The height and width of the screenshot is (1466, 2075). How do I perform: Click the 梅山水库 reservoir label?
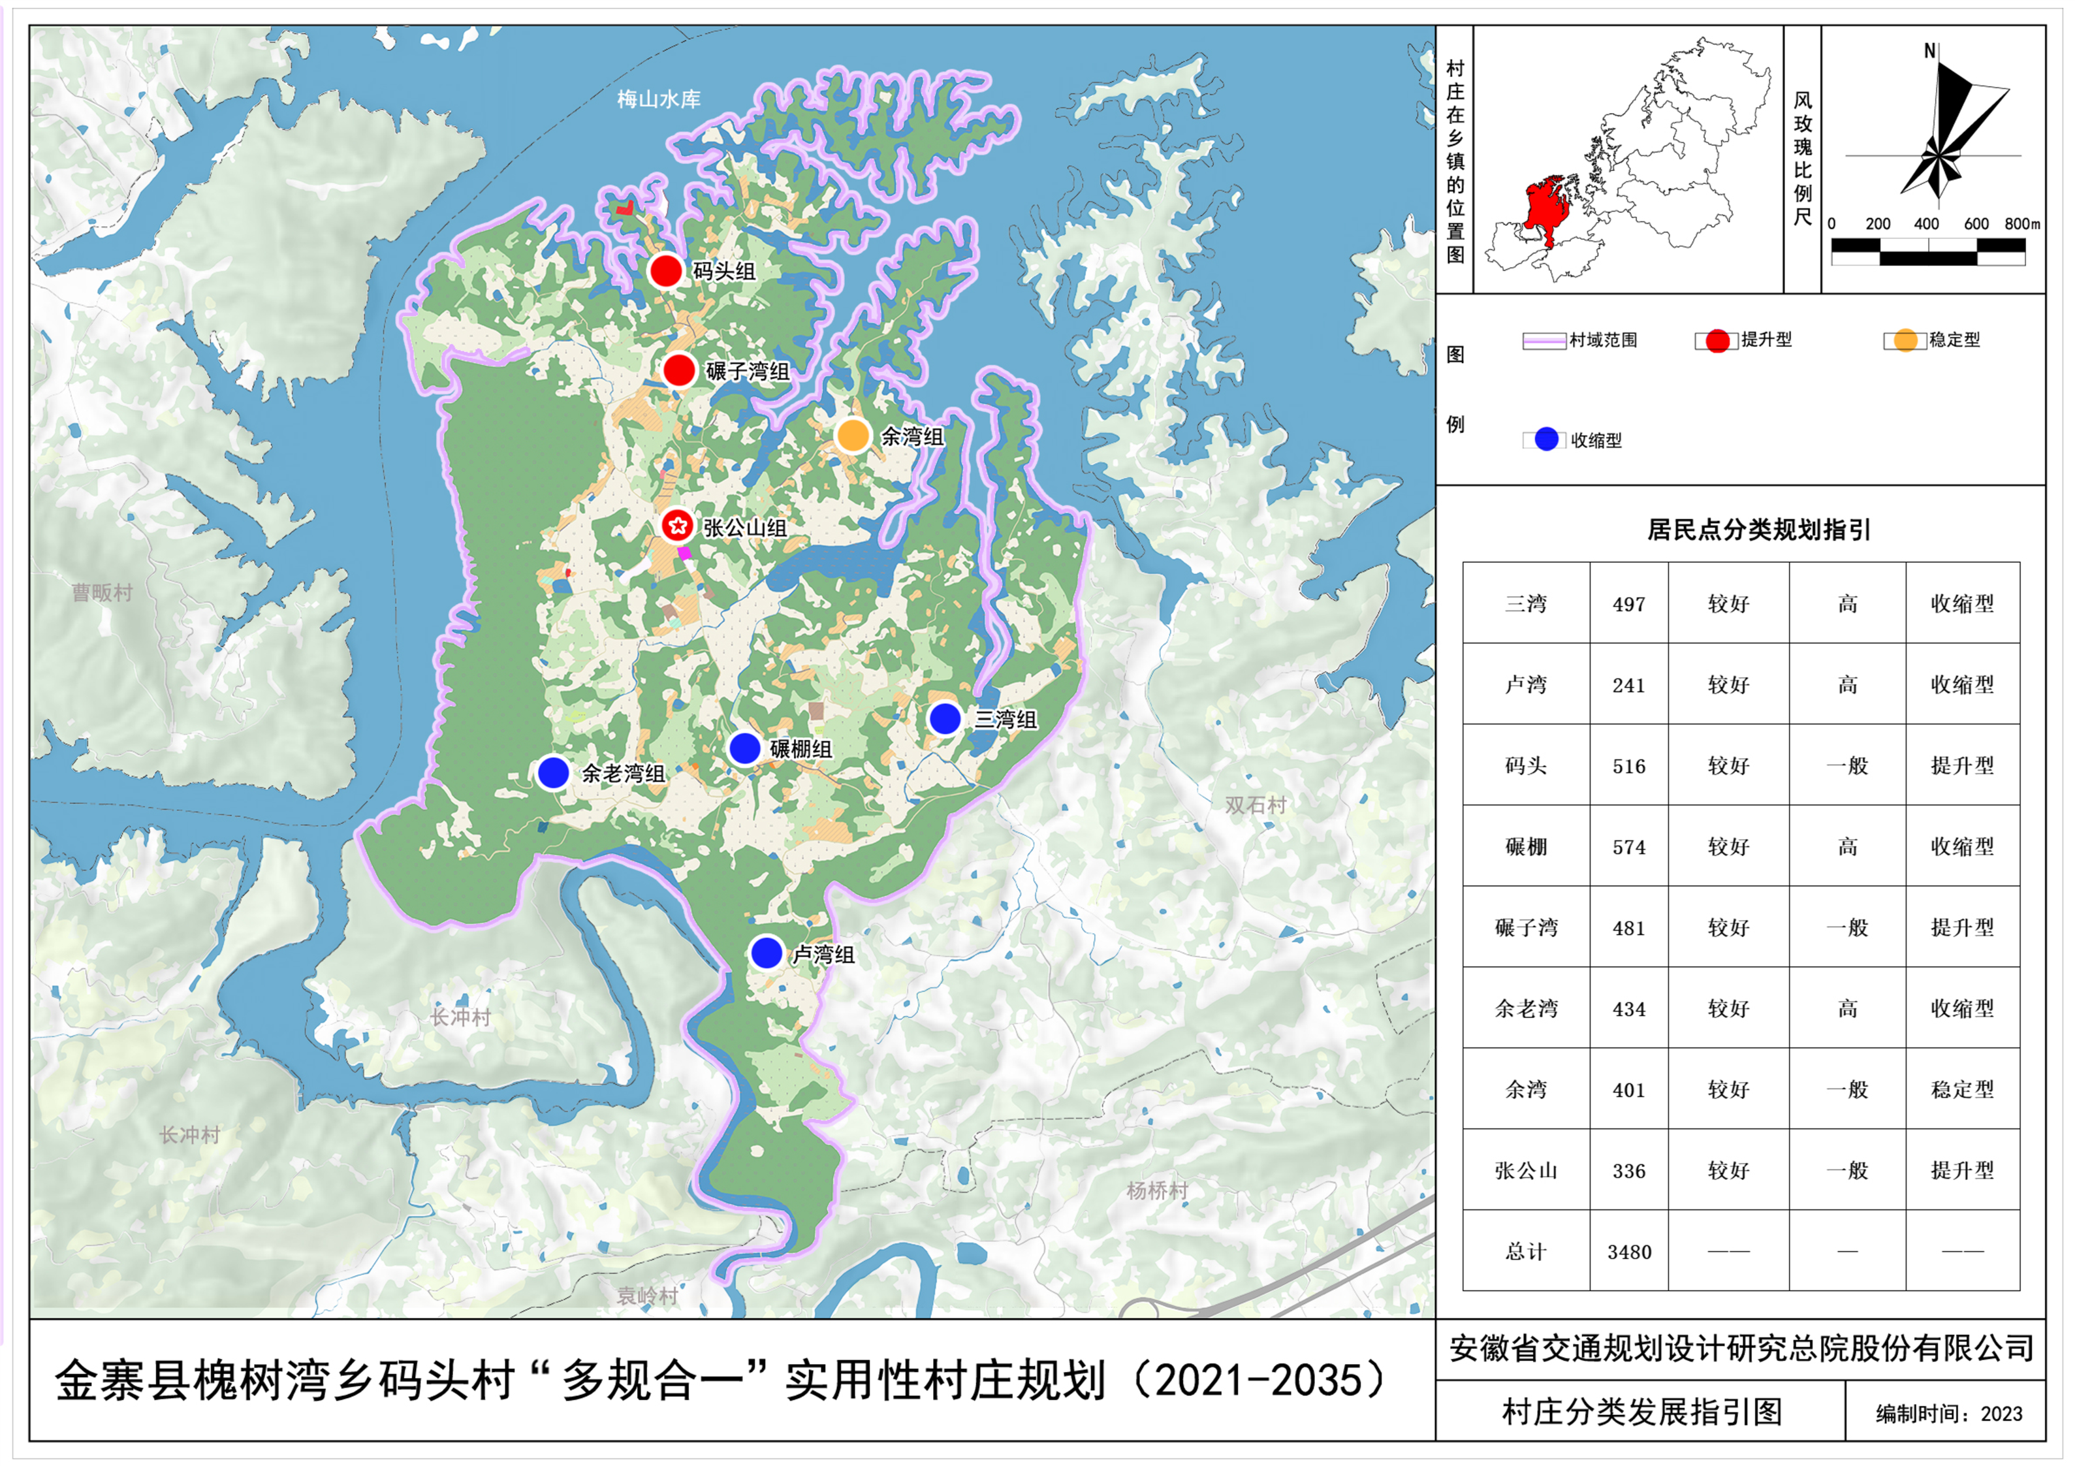pos(659,99)
